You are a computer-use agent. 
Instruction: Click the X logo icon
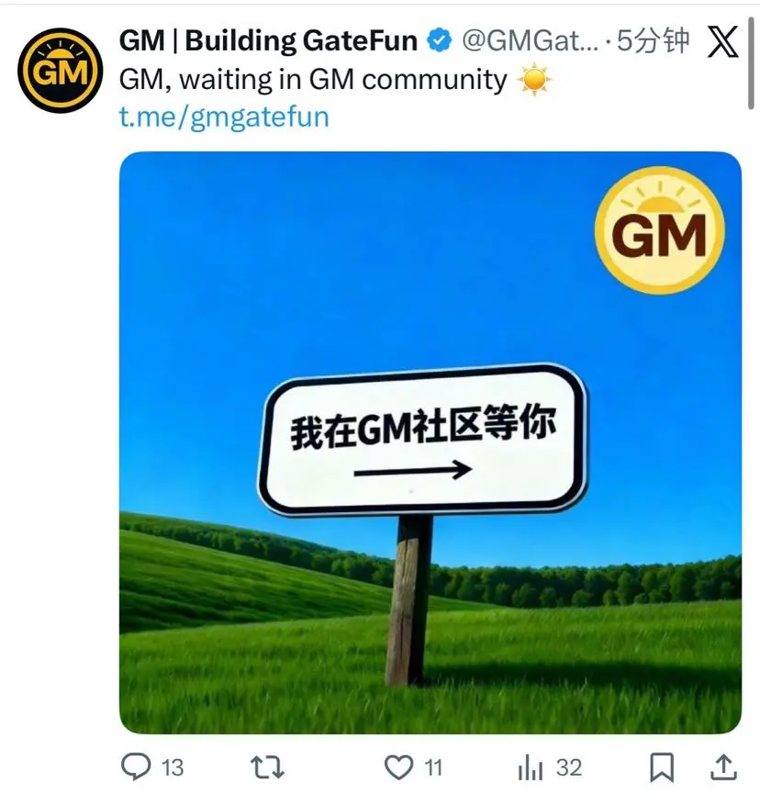(723, 41)
